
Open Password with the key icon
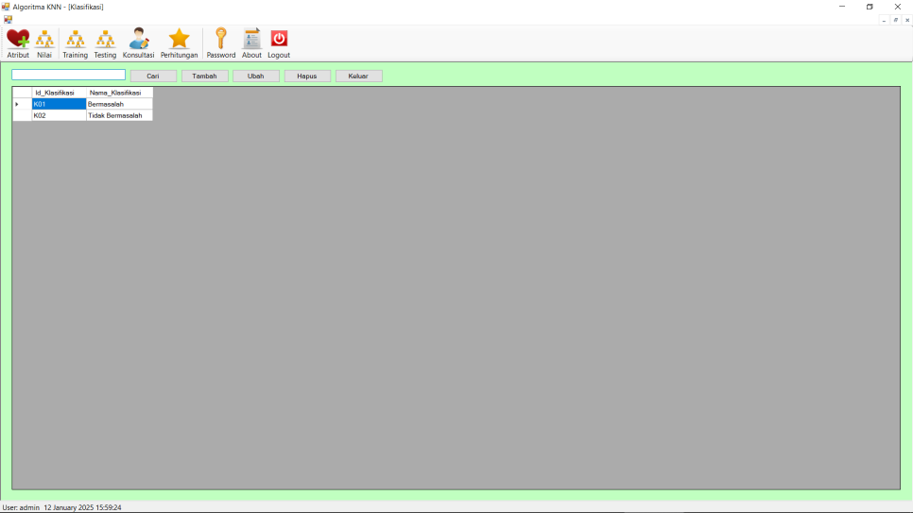pos(220,40)
